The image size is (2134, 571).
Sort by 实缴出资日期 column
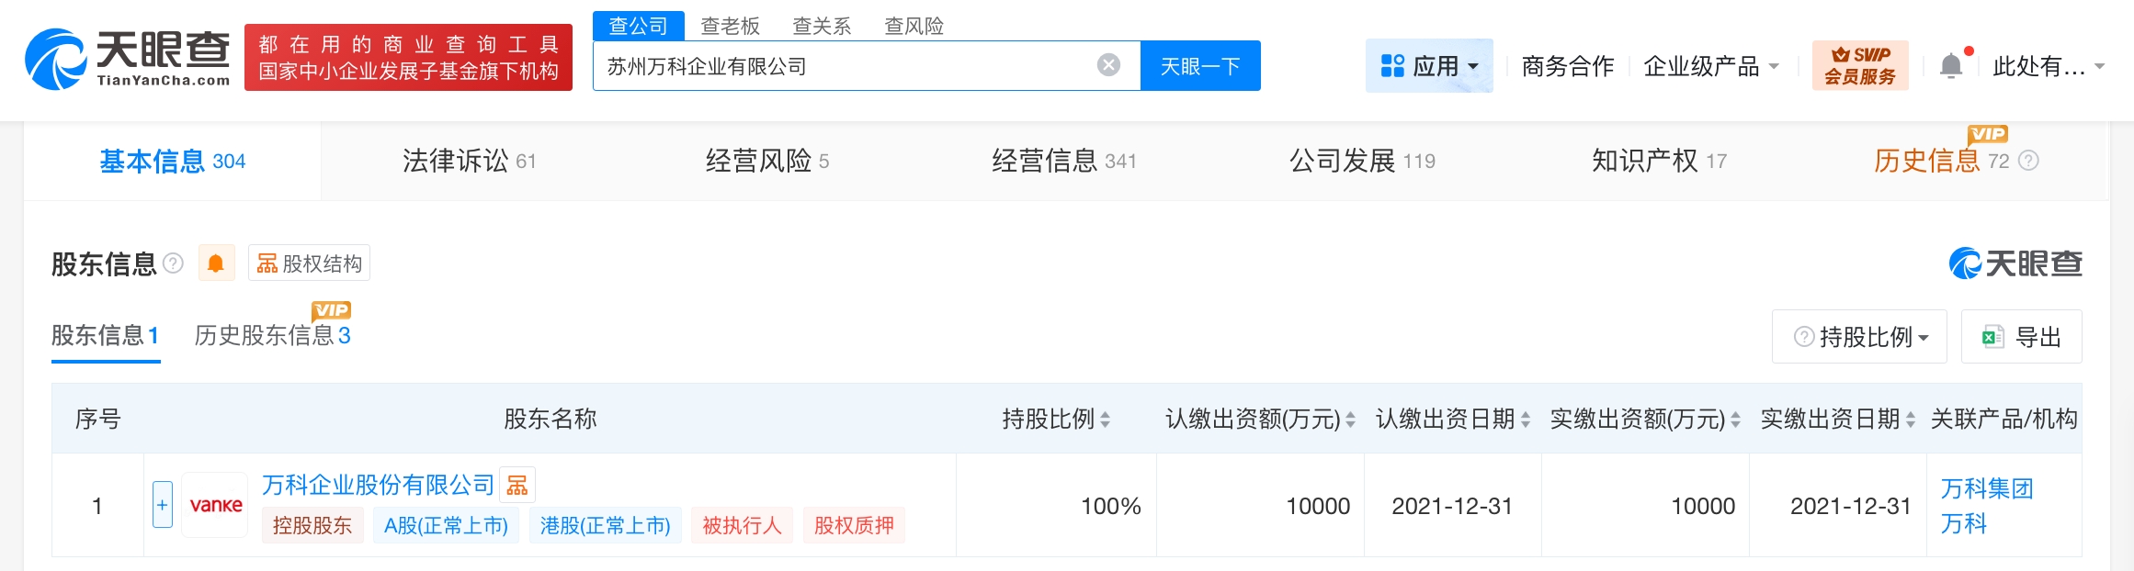pyautogui.click(x=1911, y=420)
